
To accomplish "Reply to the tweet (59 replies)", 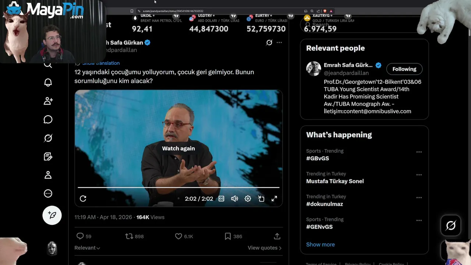I will pyautogui.click(x=84, y=236).
